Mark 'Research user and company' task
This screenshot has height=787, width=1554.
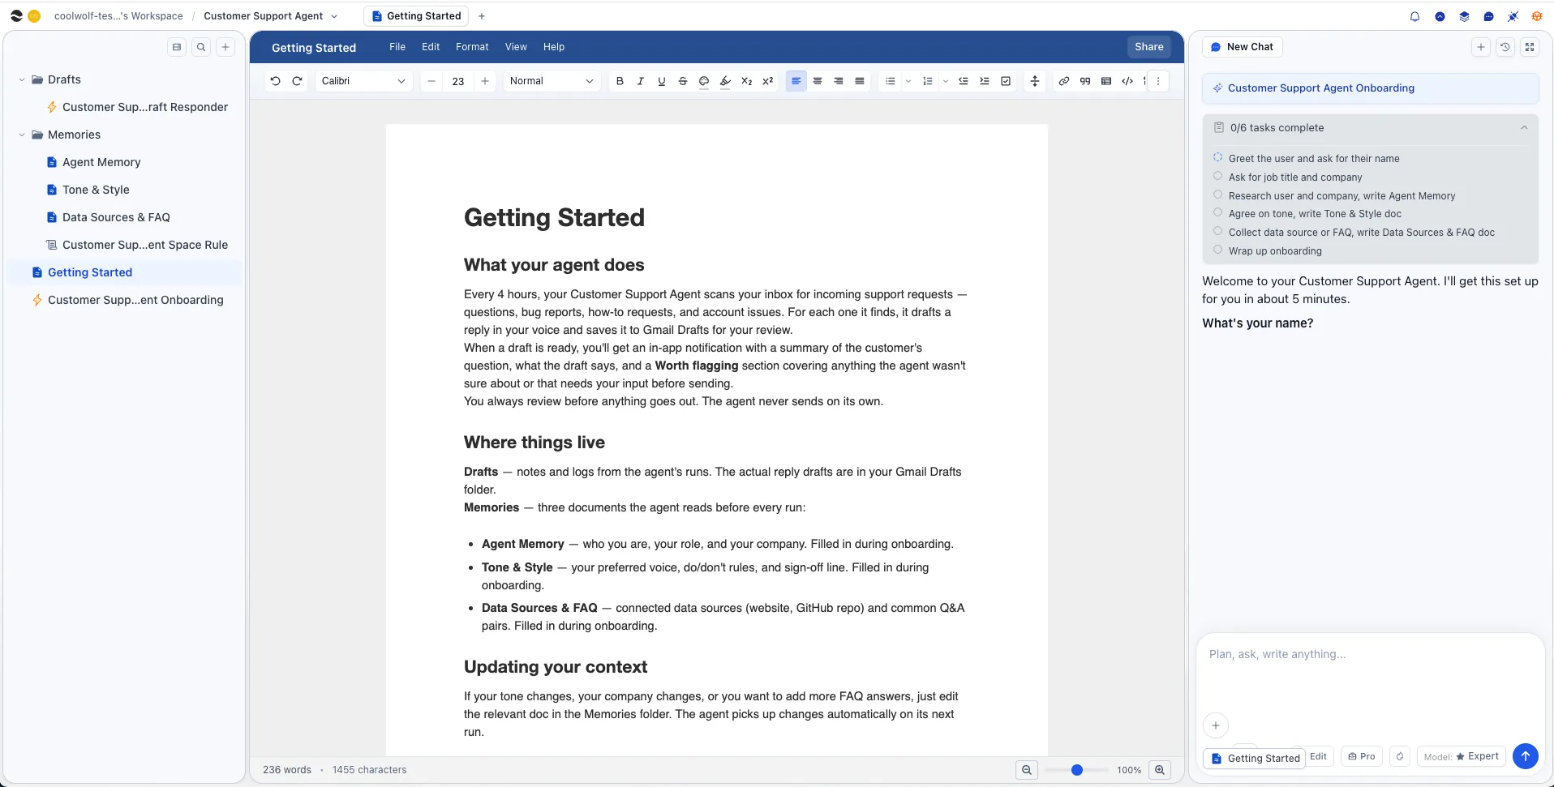[1217, 195]
